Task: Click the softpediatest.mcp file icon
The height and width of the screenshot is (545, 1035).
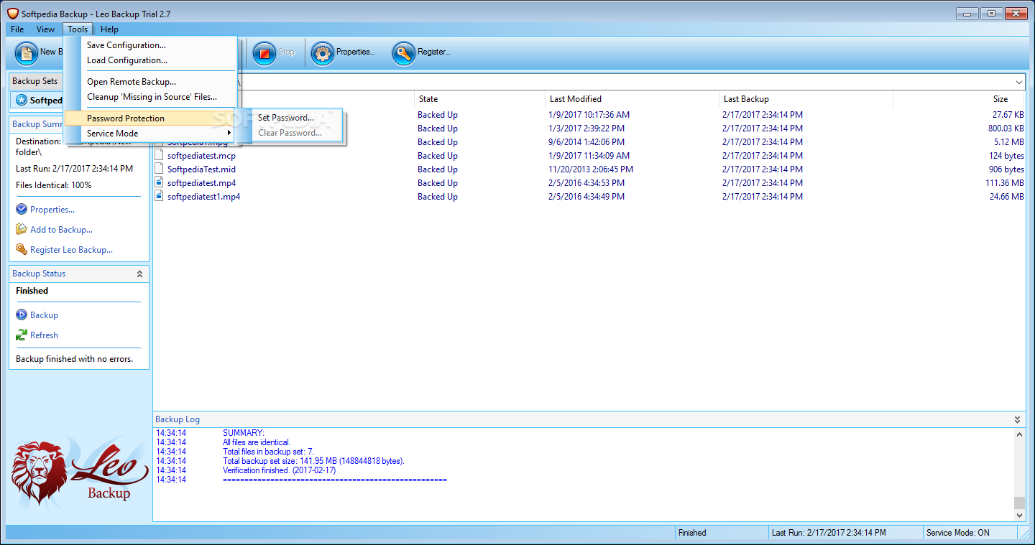Action: 160,155
